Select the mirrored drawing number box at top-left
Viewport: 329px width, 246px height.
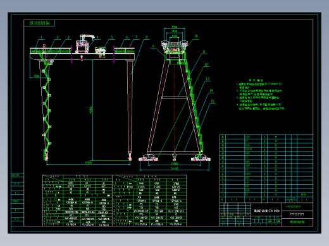click(39, 23)
